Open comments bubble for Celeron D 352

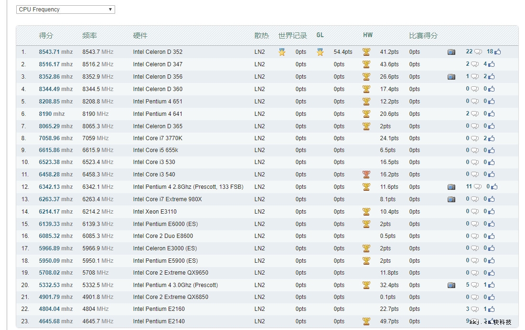click(x=478, y=52)
